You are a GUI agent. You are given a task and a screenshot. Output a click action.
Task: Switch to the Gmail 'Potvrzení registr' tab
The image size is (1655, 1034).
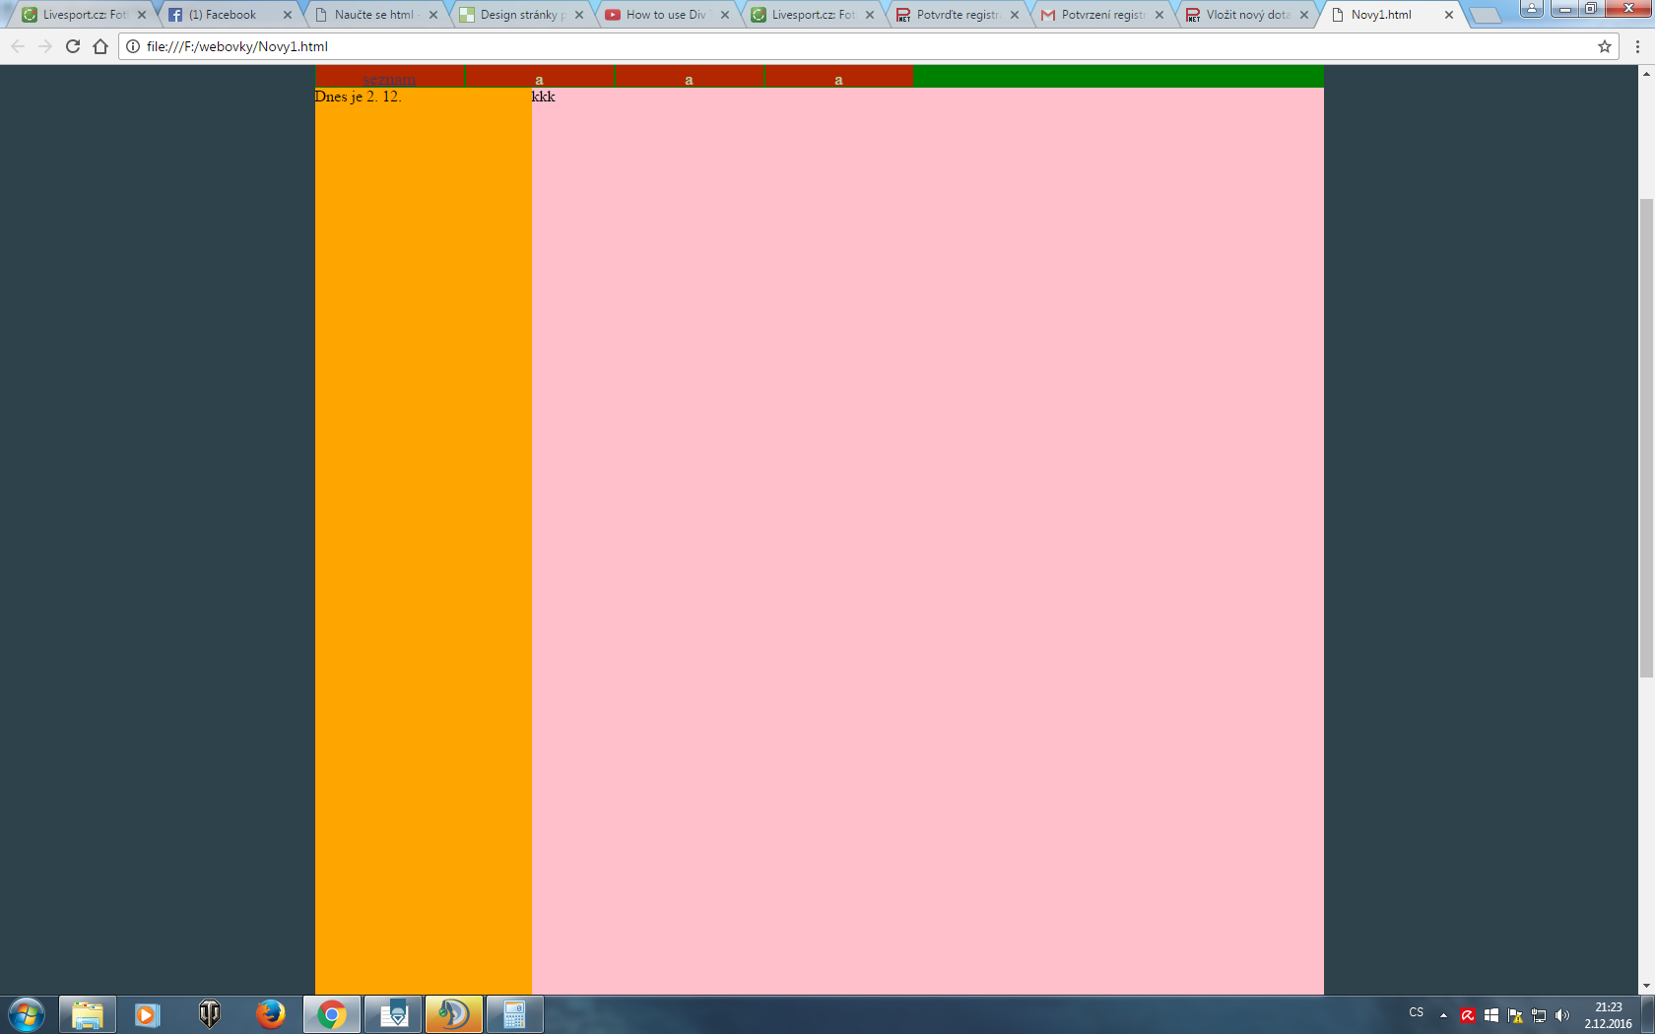coord(1101,15)
